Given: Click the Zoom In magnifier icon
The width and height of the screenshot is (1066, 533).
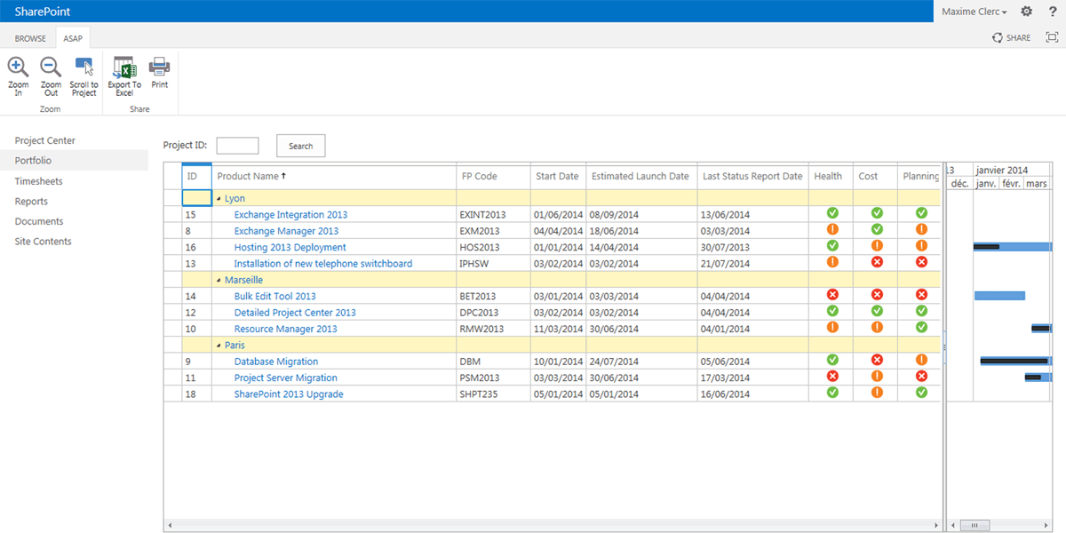Looking at the screenshot, I should 18,67.
